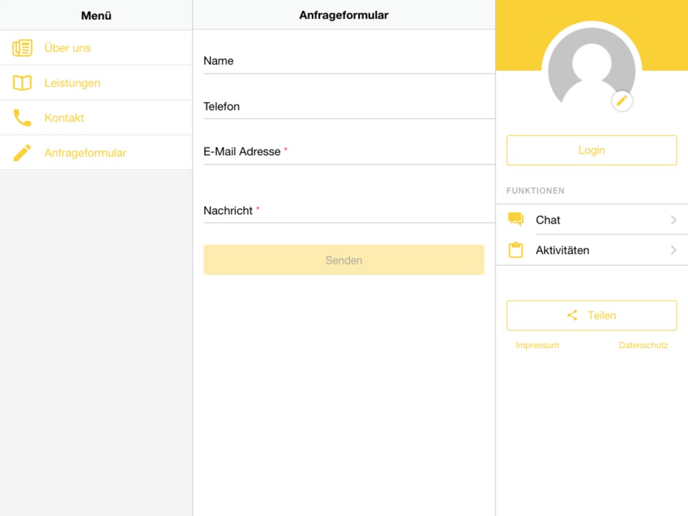This screenshot has width=688, height=516.
Task: Click the open book icon beside Leistungen
Action: (x=23, y=83)
